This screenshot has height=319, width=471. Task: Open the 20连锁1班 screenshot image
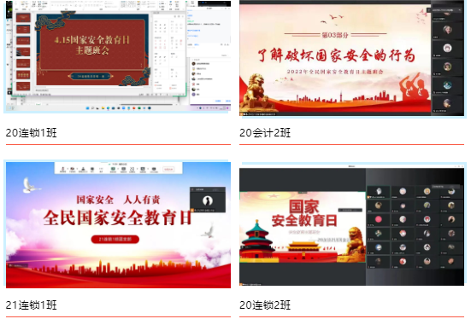[x=118, y=56]
